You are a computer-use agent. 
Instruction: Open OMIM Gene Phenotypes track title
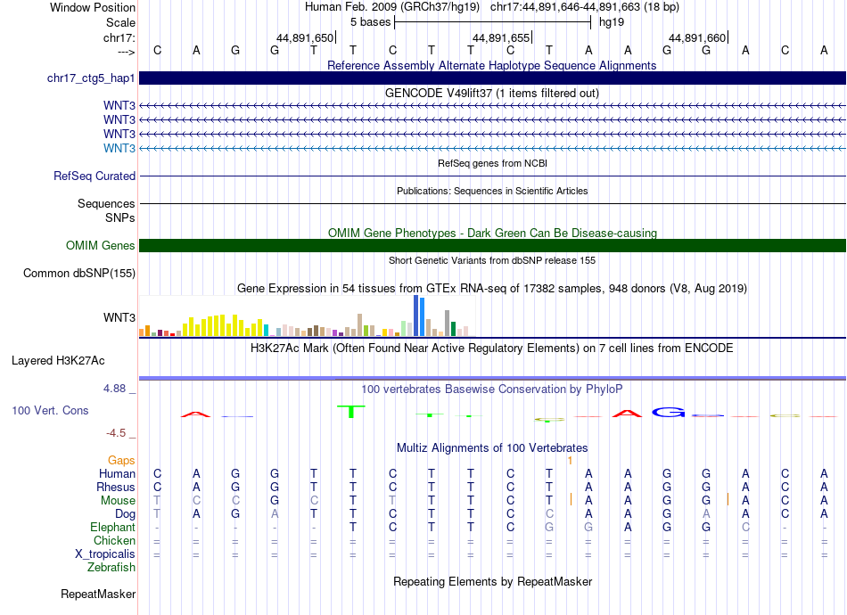pyautogui.click(x=492, y=233)
